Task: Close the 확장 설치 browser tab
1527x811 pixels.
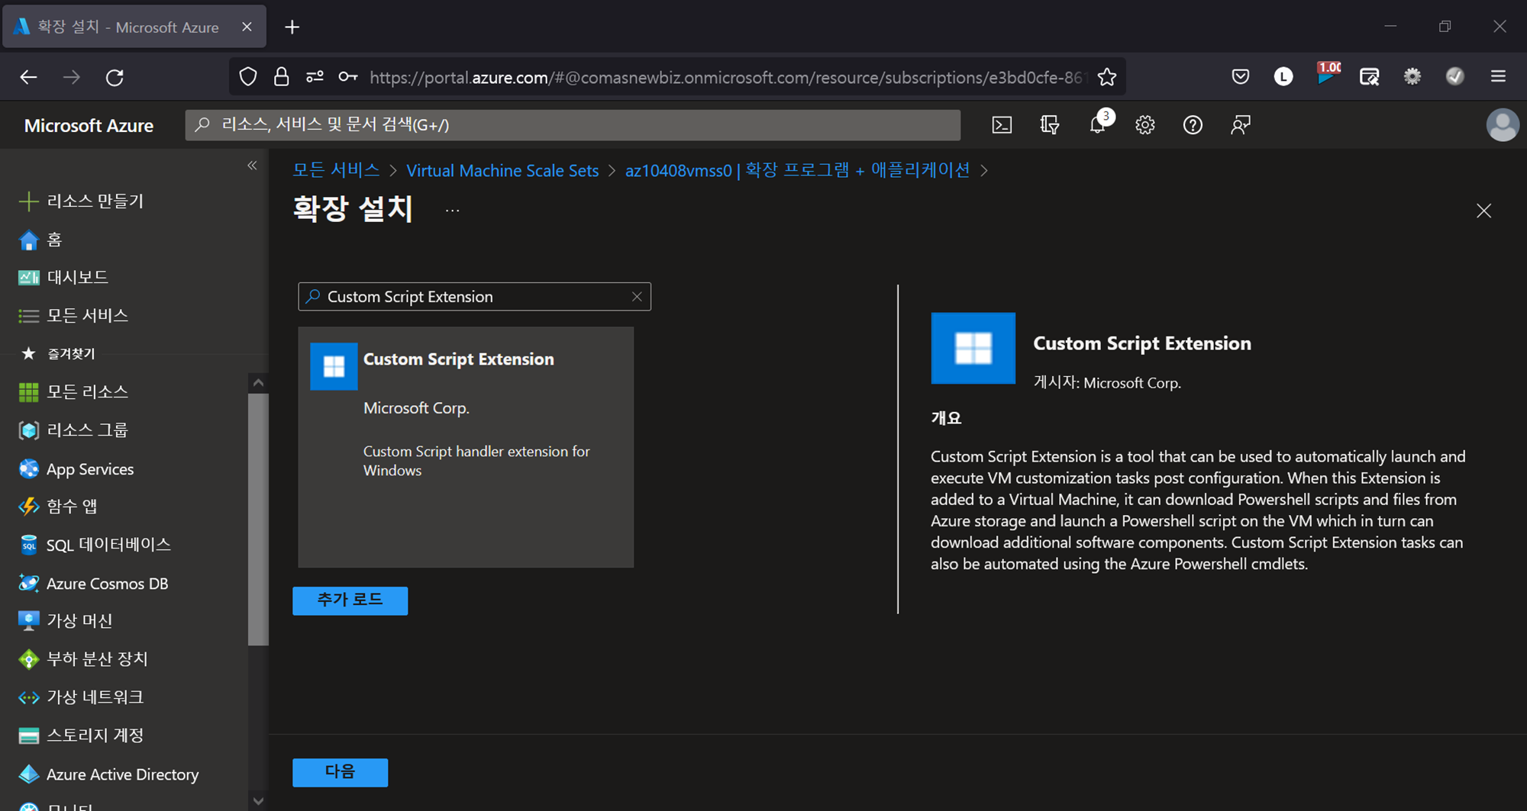Action: click(247, 27)
